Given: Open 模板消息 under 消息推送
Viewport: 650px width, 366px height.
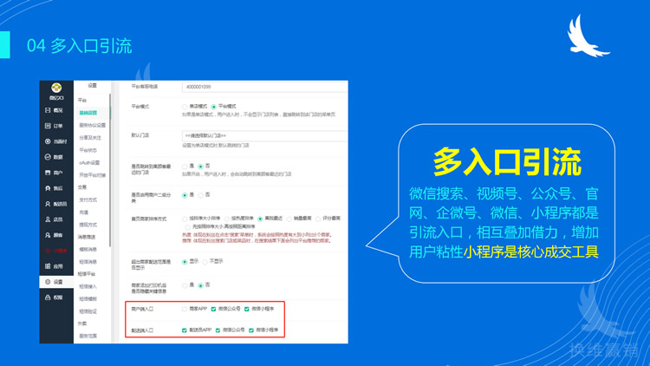Looking at the screenshot, I should click(88, 250).
